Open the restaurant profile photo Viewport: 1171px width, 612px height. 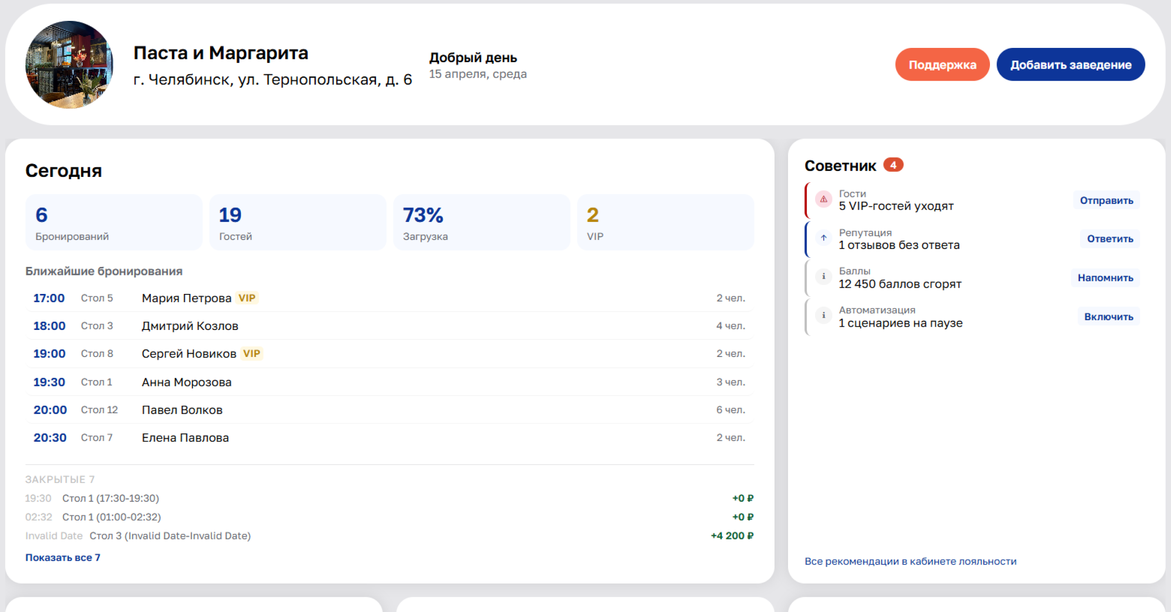(x=69, y=65)
